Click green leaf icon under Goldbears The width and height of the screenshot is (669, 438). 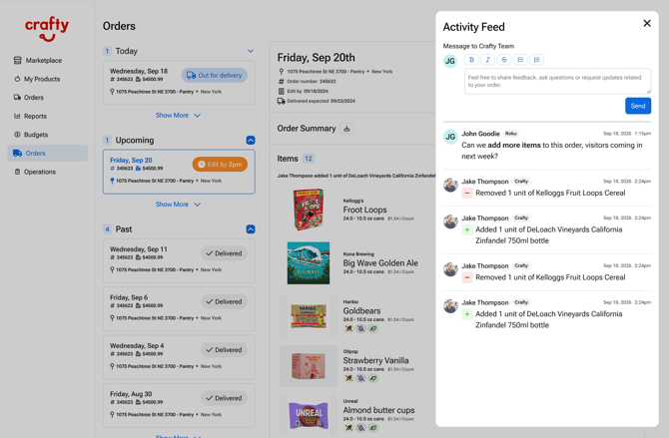(x=373, y=328)
